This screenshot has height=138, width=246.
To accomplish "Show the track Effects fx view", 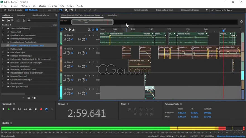I will click(x=66, y=30).
